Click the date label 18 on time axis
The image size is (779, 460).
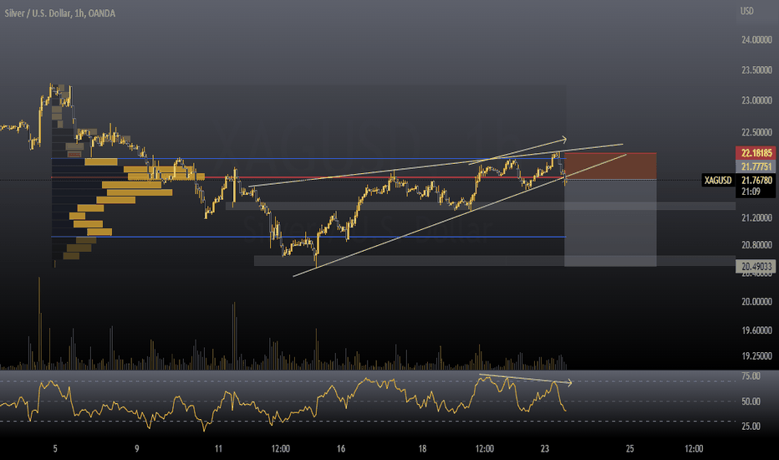pyautogui.click(x=422, y=448)
